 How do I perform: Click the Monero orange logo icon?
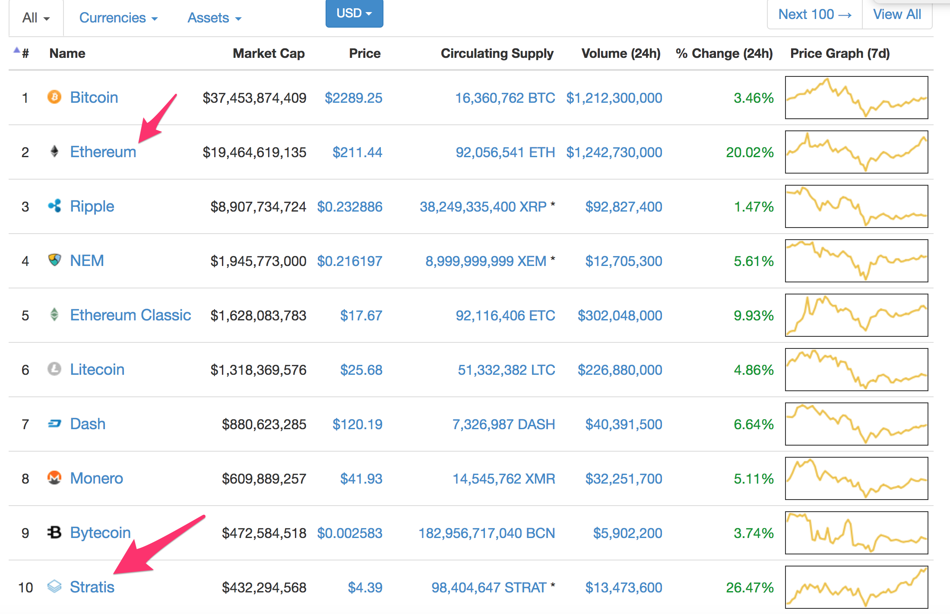point(54,478)
